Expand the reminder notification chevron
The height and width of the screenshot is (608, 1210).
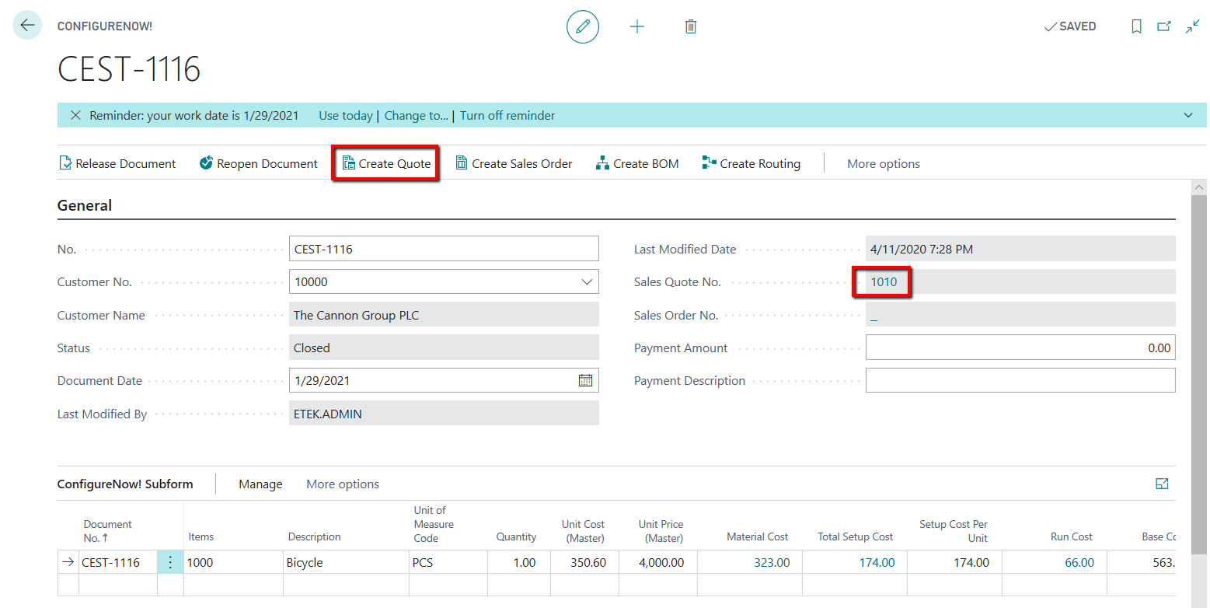click(x=1188, y=115)
